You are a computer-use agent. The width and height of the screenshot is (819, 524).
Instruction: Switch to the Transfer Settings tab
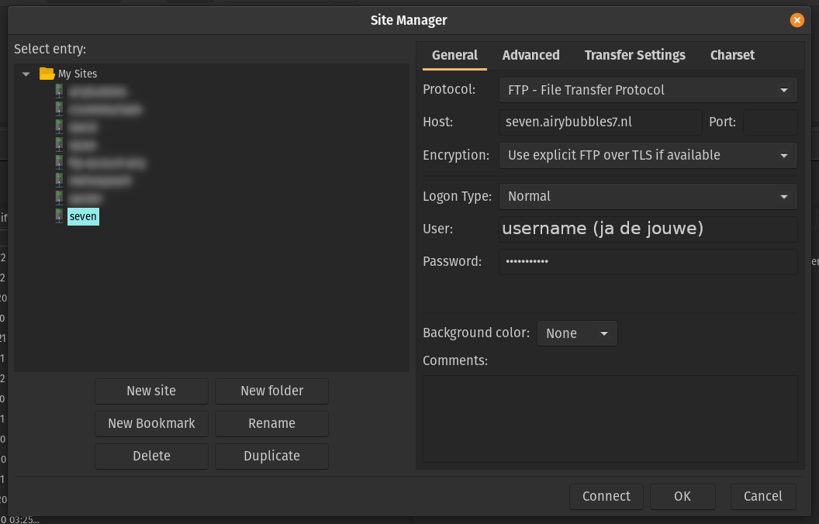click(634, 55)
